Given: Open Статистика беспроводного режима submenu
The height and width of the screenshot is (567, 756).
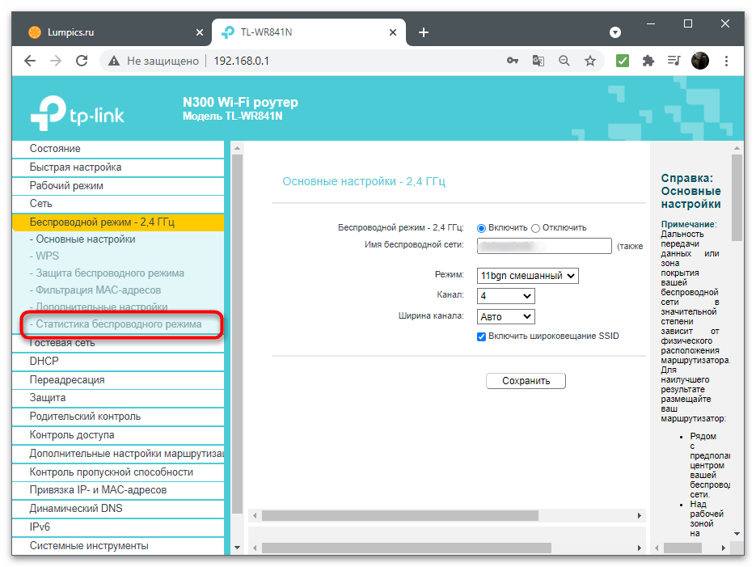Looking at the screenshot, I should click(x=116, y=324).
